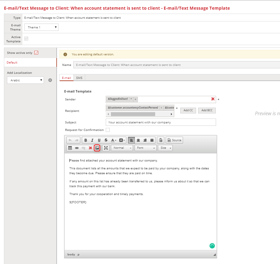Open the Arabic localization dropdown
The height and width of the screenshot is (264, 280).
click(x=25, y=80)
